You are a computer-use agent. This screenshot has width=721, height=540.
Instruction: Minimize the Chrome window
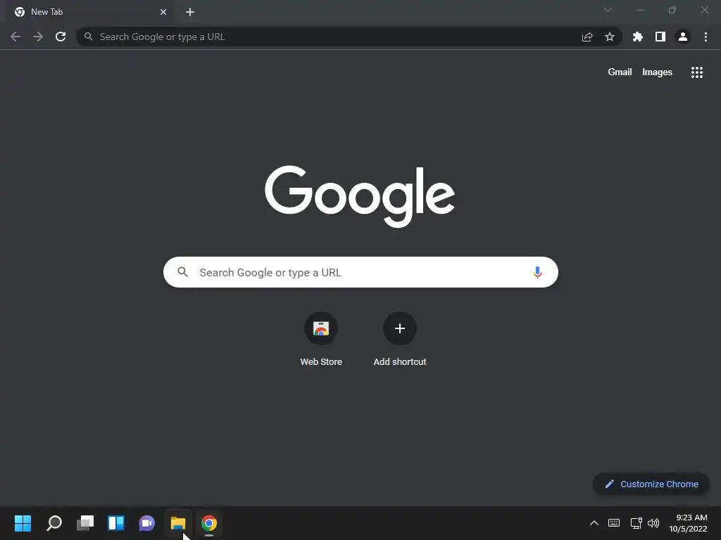tap(639, 10)
